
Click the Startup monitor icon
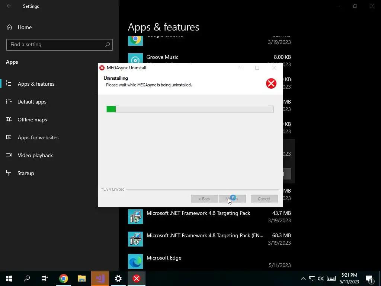coord(9,173)
